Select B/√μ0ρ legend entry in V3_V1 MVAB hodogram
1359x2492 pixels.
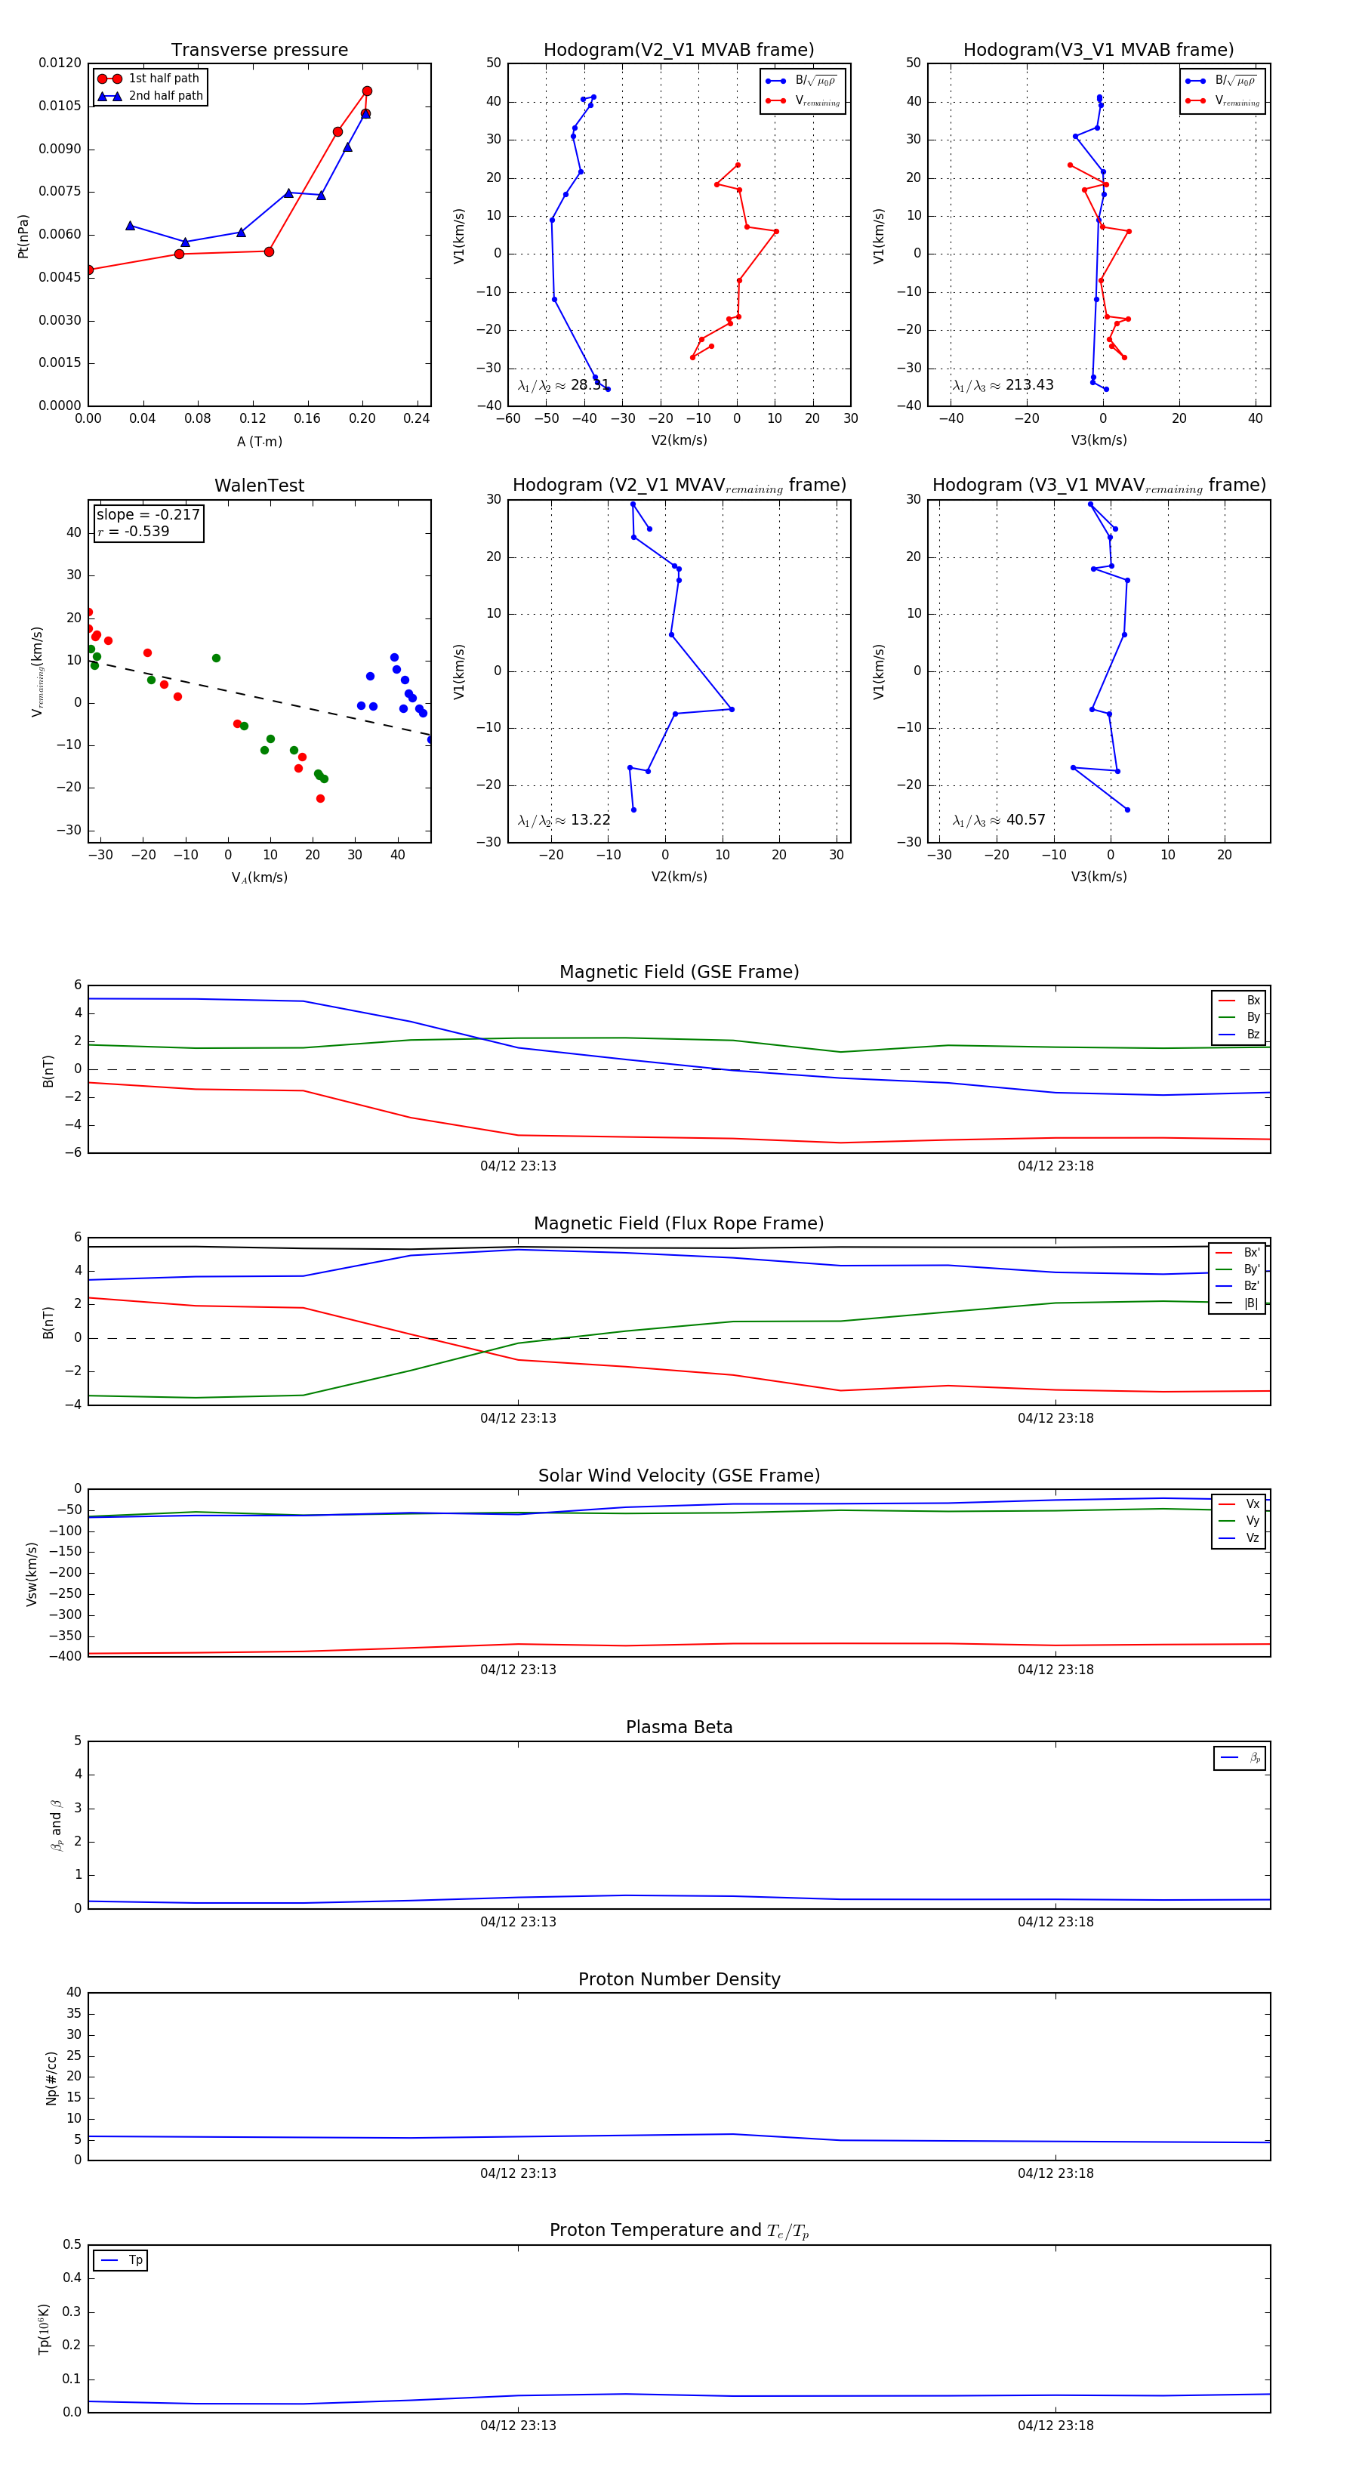1222,80
